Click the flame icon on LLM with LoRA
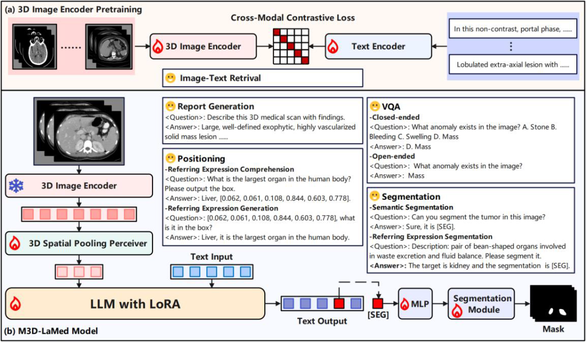Image resolution: width=586 pixels, height=342 pixels. click(15, 303)
